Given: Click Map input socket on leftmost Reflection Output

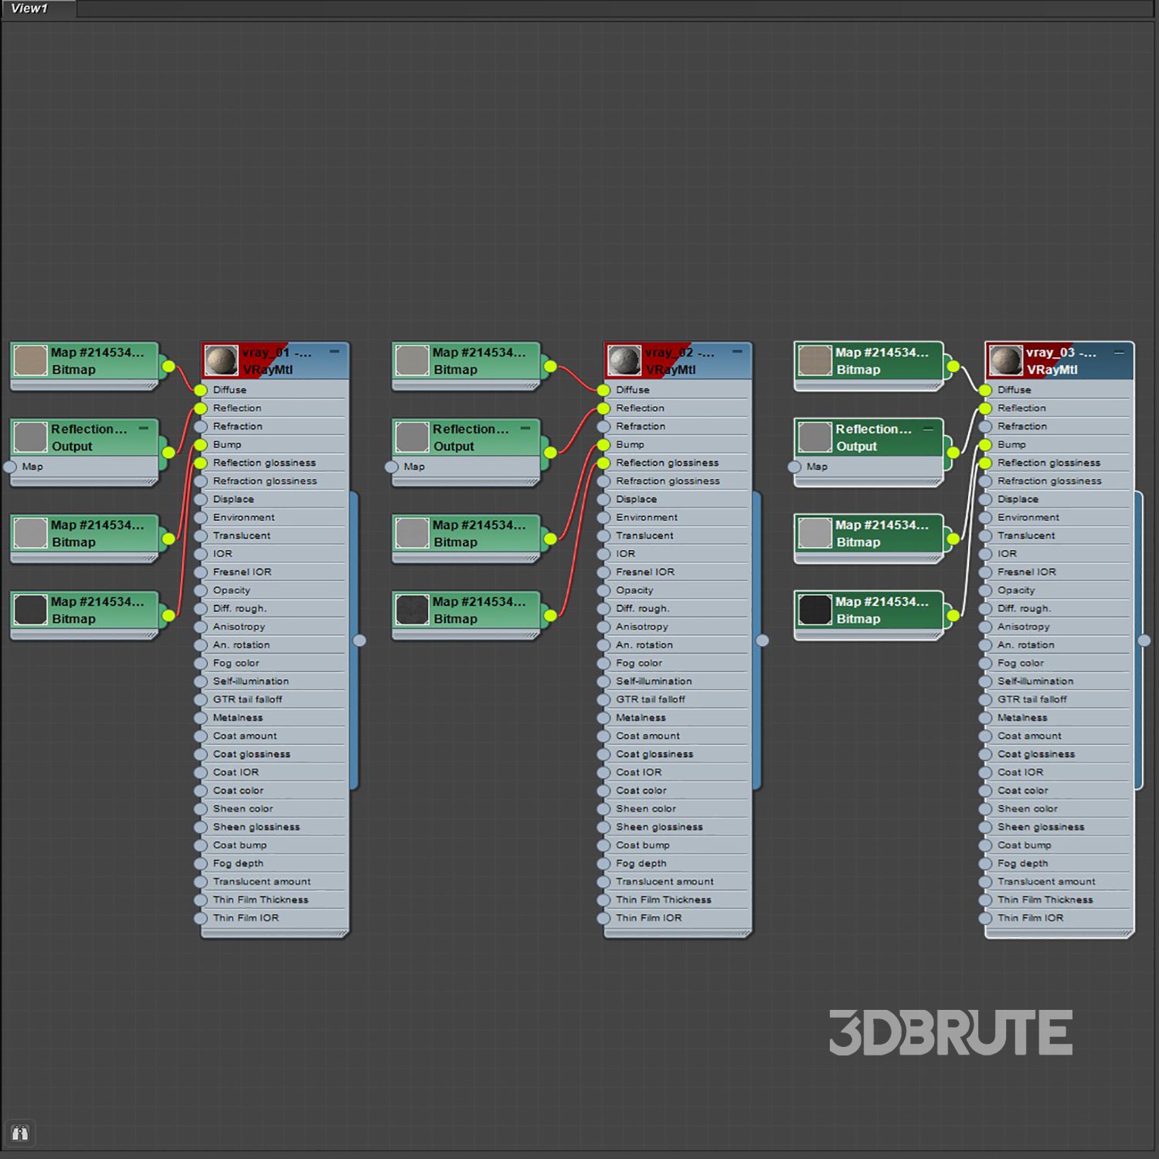Looking at the screenshot, I should pyautogui.click(x=10, y=467).
